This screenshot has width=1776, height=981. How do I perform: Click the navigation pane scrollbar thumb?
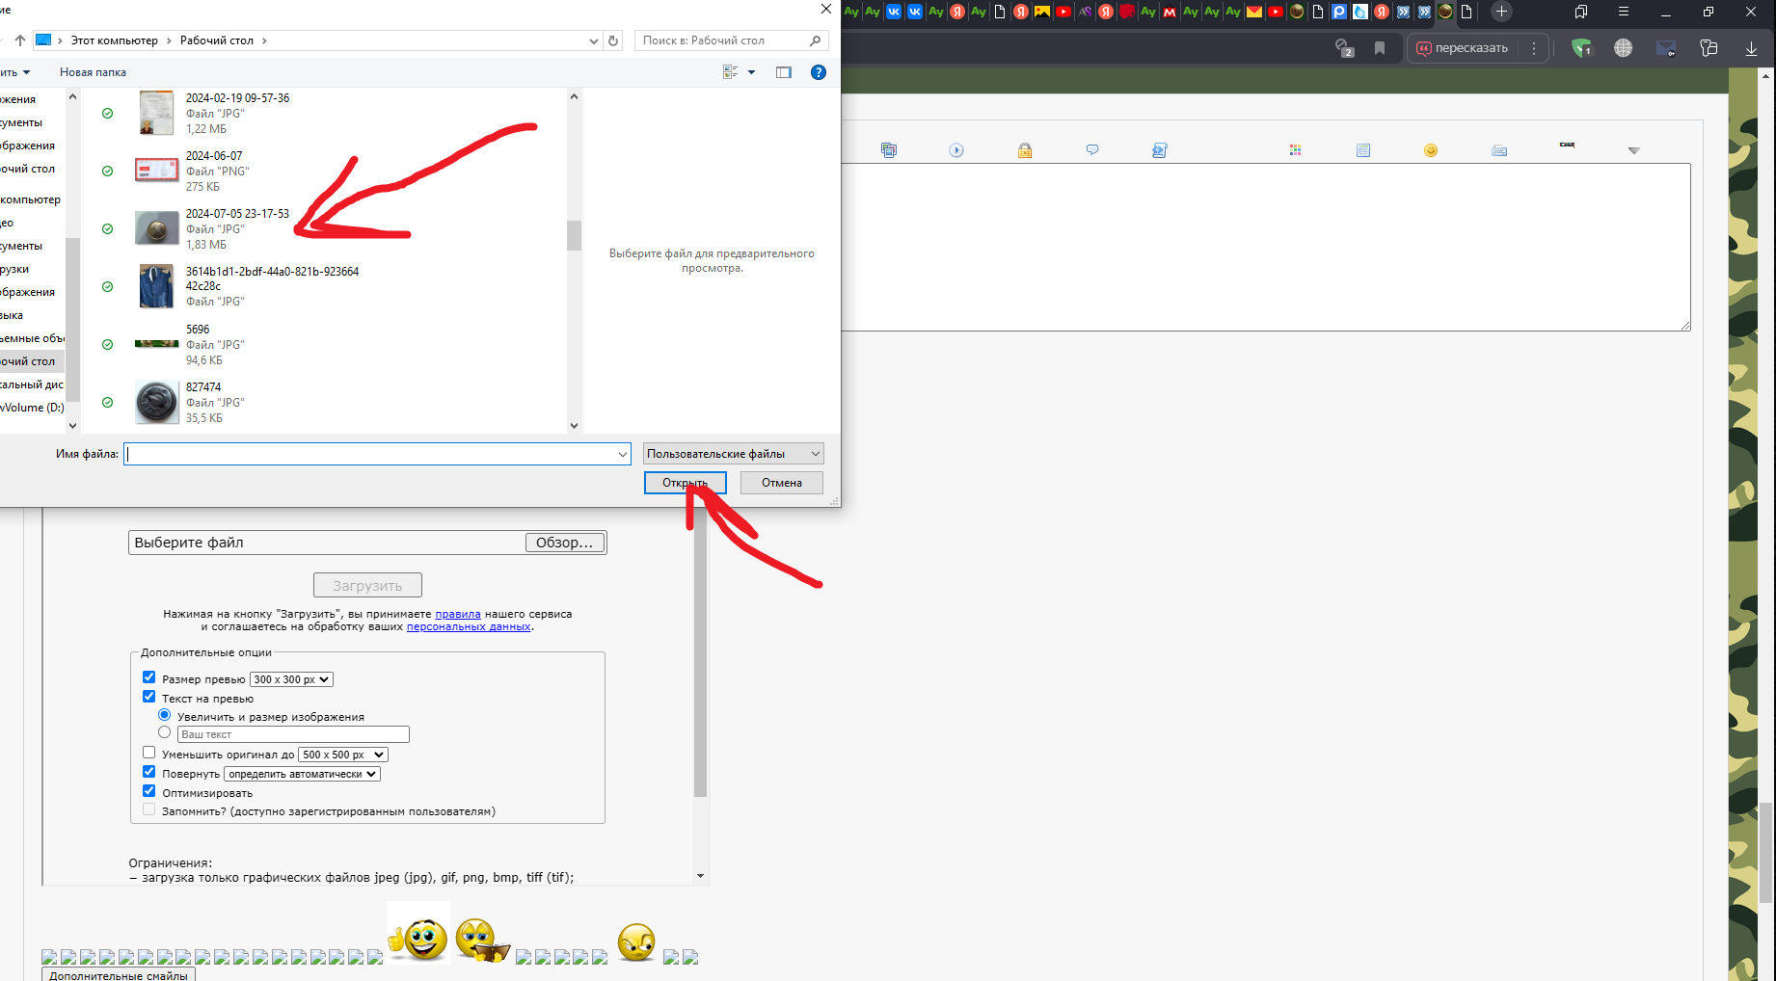click(x=71, y=318)
